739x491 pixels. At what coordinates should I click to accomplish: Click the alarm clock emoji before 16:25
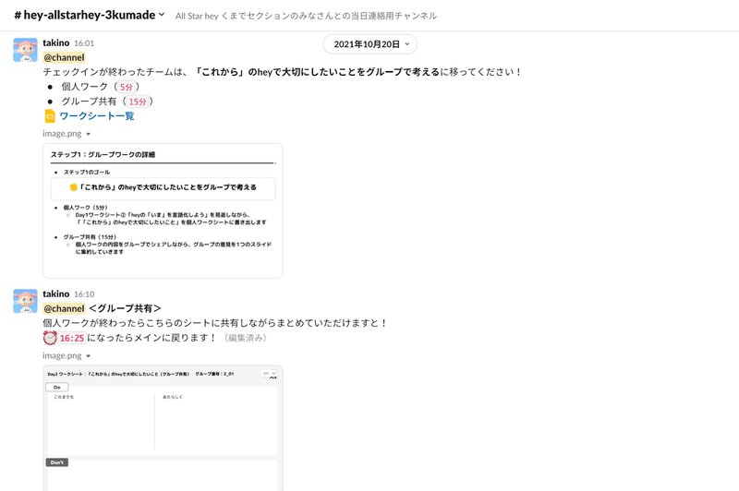(x=50, y=338)
